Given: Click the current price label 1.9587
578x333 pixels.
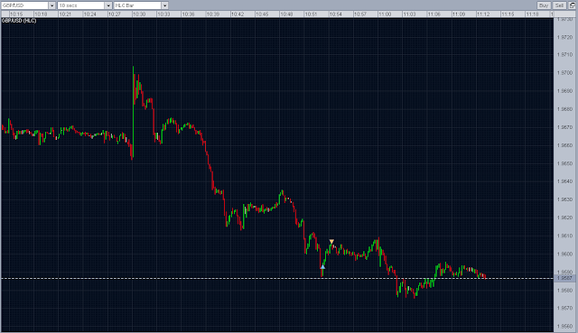Looking at the screenshot, I should coord(564,278).
